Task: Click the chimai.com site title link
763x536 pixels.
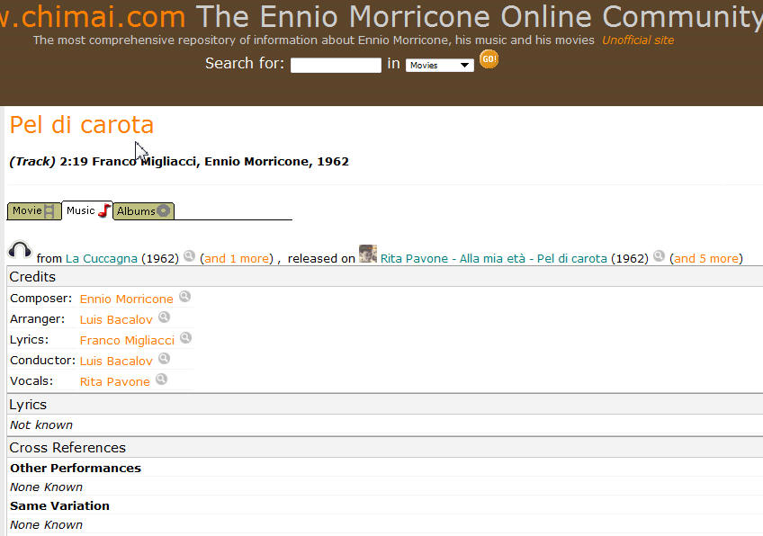Action: tap(93, 16)
